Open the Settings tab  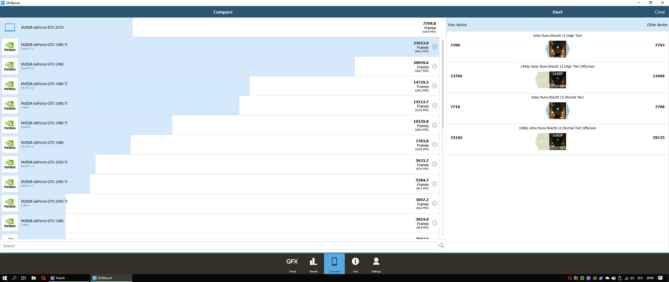pyautogui.click(x=376, y=264)
